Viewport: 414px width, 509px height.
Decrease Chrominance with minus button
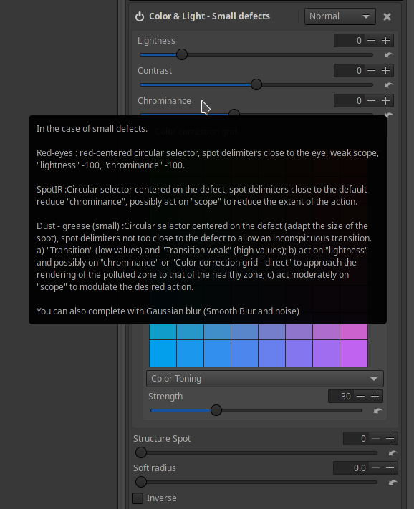tap(371, 101)
